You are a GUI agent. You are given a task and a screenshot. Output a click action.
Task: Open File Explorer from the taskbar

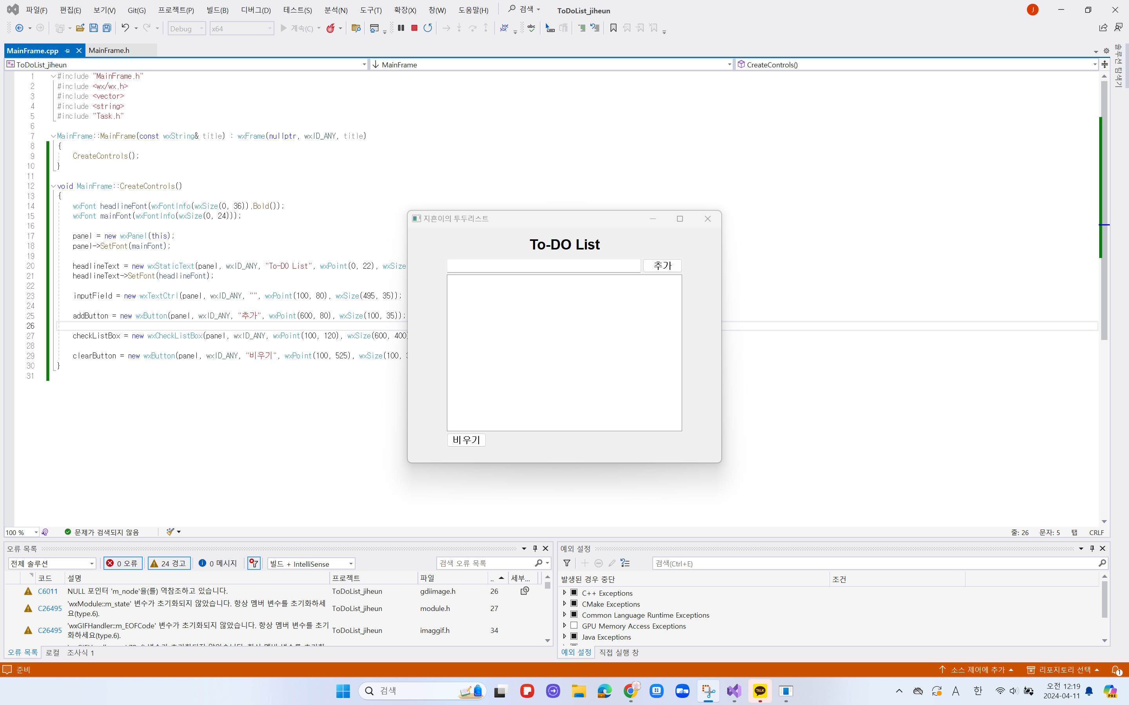[x=579, y=691]
